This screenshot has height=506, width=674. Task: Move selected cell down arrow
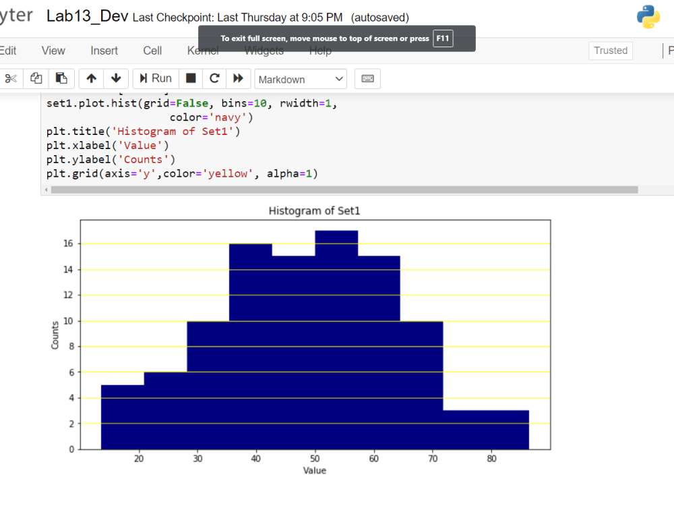tap(116, 79)
